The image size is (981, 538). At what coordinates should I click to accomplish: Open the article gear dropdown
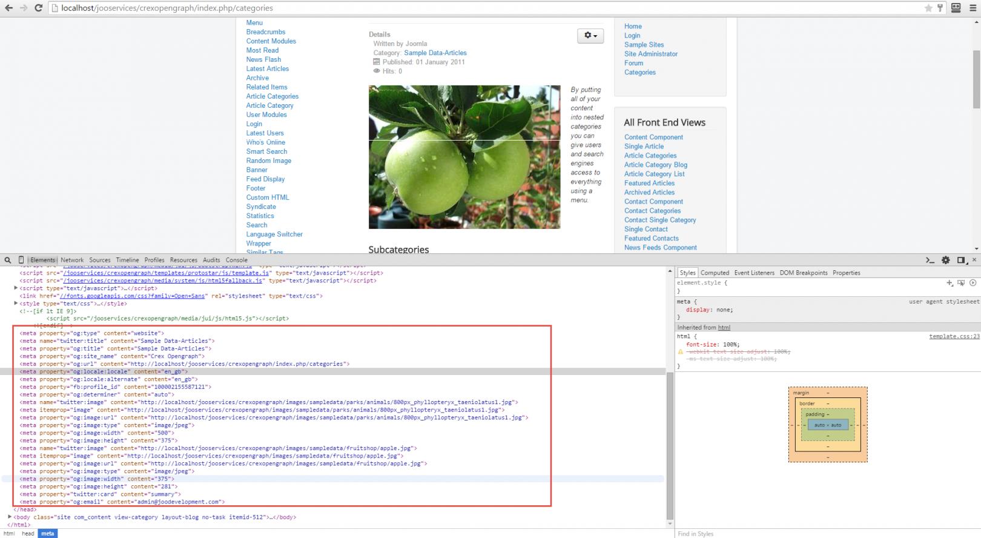[x=590, y=36]
